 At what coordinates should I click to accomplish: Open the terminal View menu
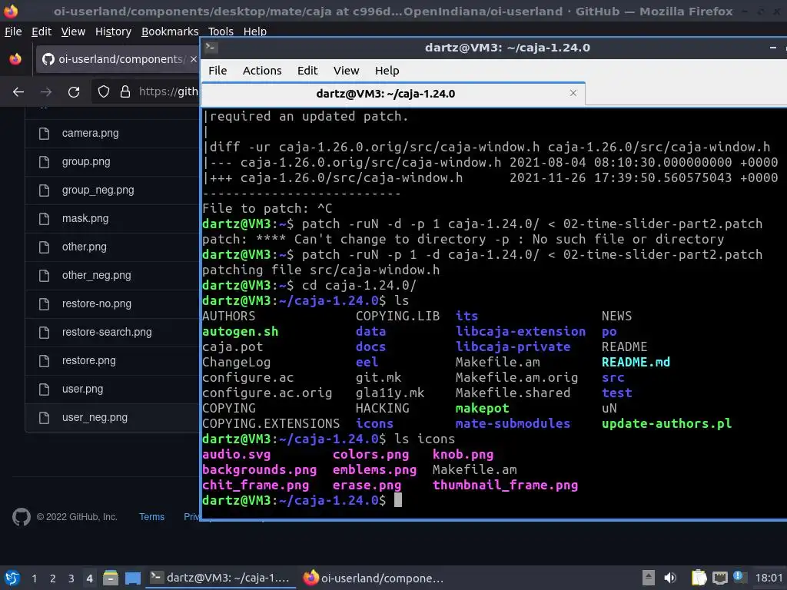coord(347,71)
